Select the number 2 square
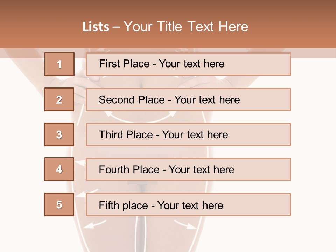336x252 pixels. point(59,99)
